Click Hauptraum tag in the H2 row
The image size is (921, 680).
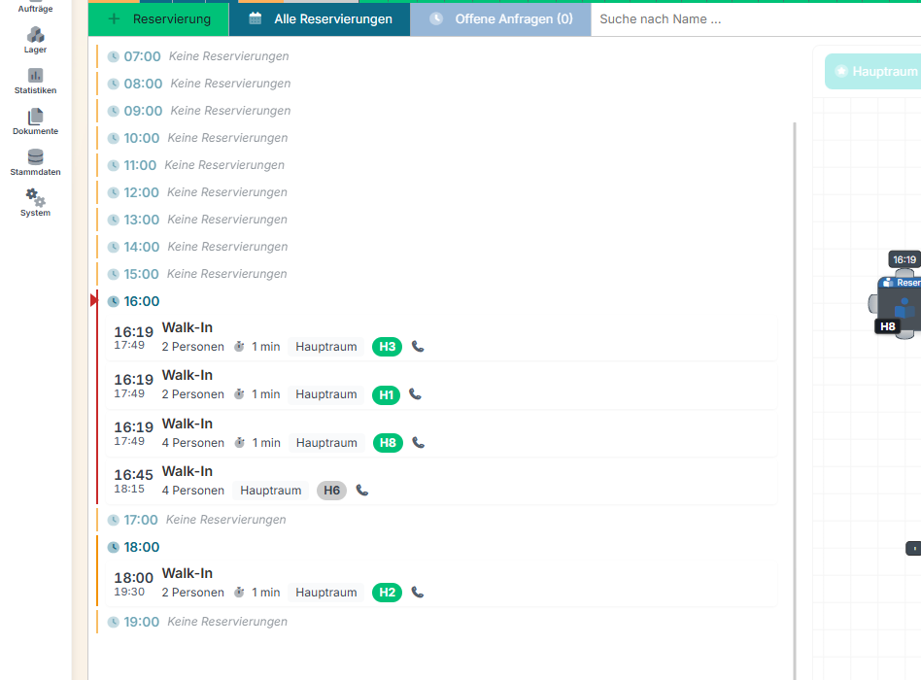pyautogui.click(x=326, y=593)
